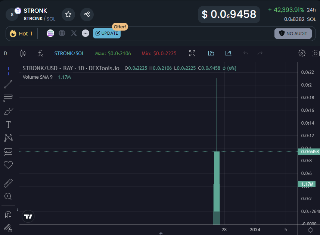Image resolution: width=320 pixels, height=235 pixels.
Task: Select the brush drawing tool
Action: [8, 111]
